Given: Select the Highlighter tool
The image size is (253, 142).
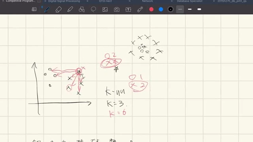Looking at the screenshot, I should point(70,9).
